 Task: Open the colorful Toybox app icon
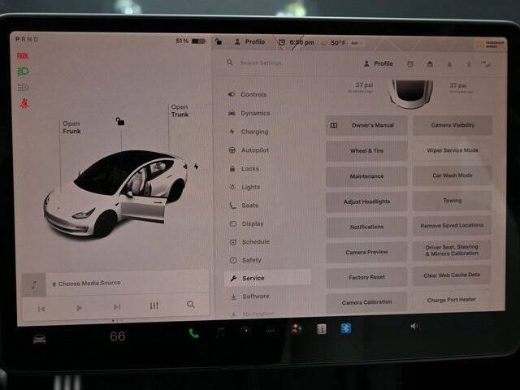296,329
